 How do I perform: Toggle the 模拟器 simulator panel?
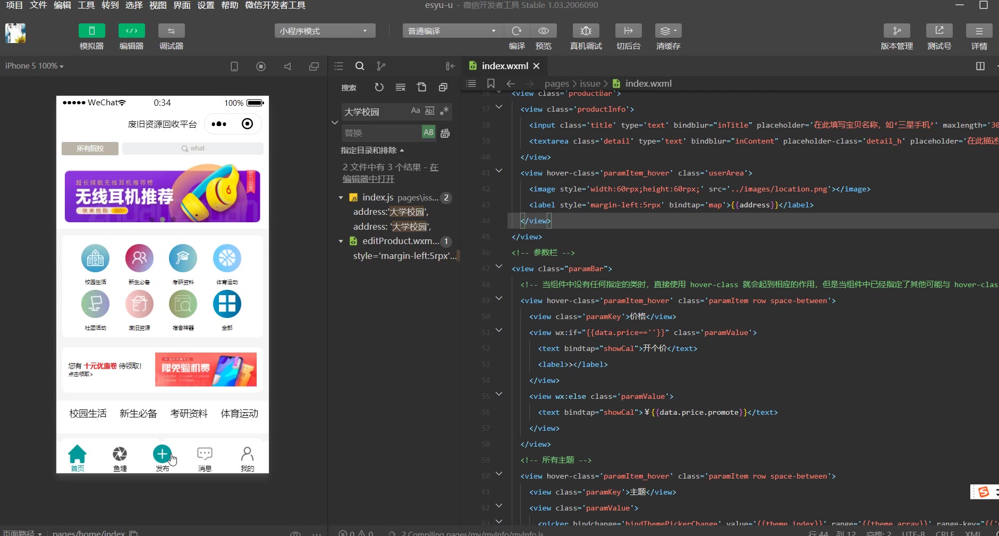[91, 31]
